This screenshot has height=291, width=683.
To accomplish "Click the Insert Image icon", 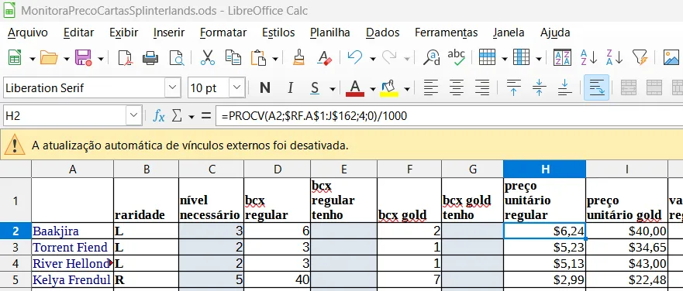I will 671,57.
